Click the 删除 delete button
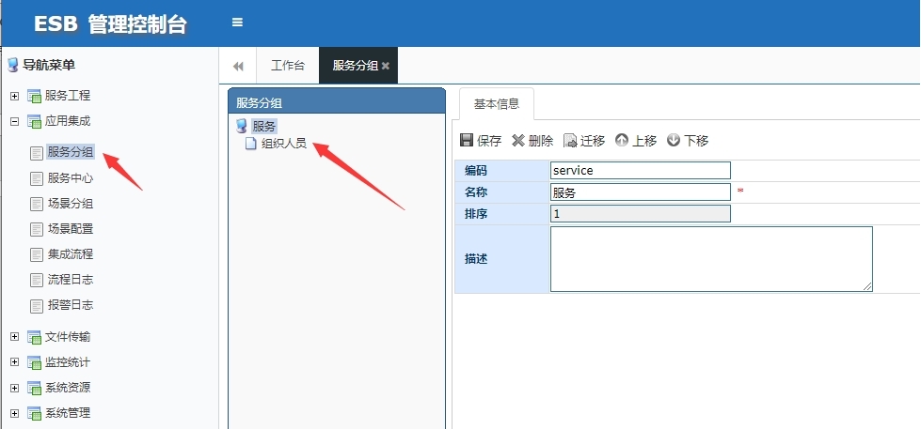This screenshot has height=429, width=921. [x=532, y=141]
